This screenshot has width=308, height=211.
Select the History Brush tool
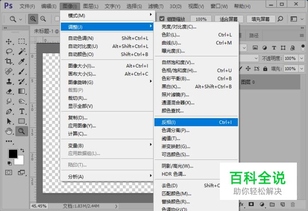pyautogui.click(x=22, y=81)
